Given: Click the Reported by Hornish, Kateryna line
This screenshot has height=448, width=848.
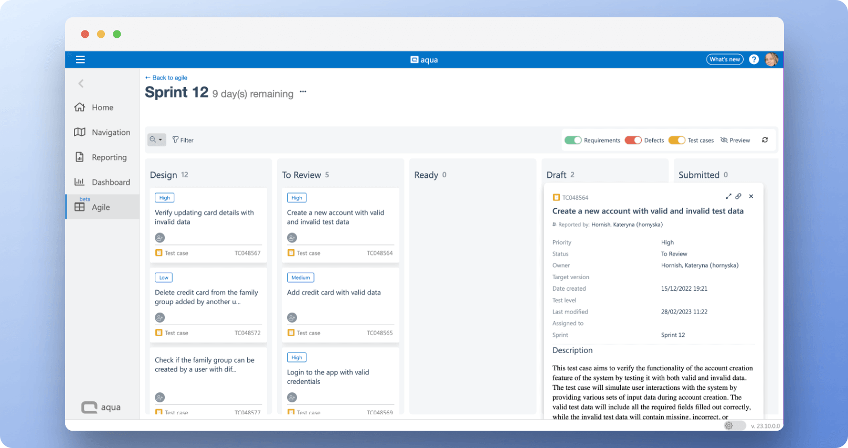Looking at the screenshot, I should tap(608, 225).
